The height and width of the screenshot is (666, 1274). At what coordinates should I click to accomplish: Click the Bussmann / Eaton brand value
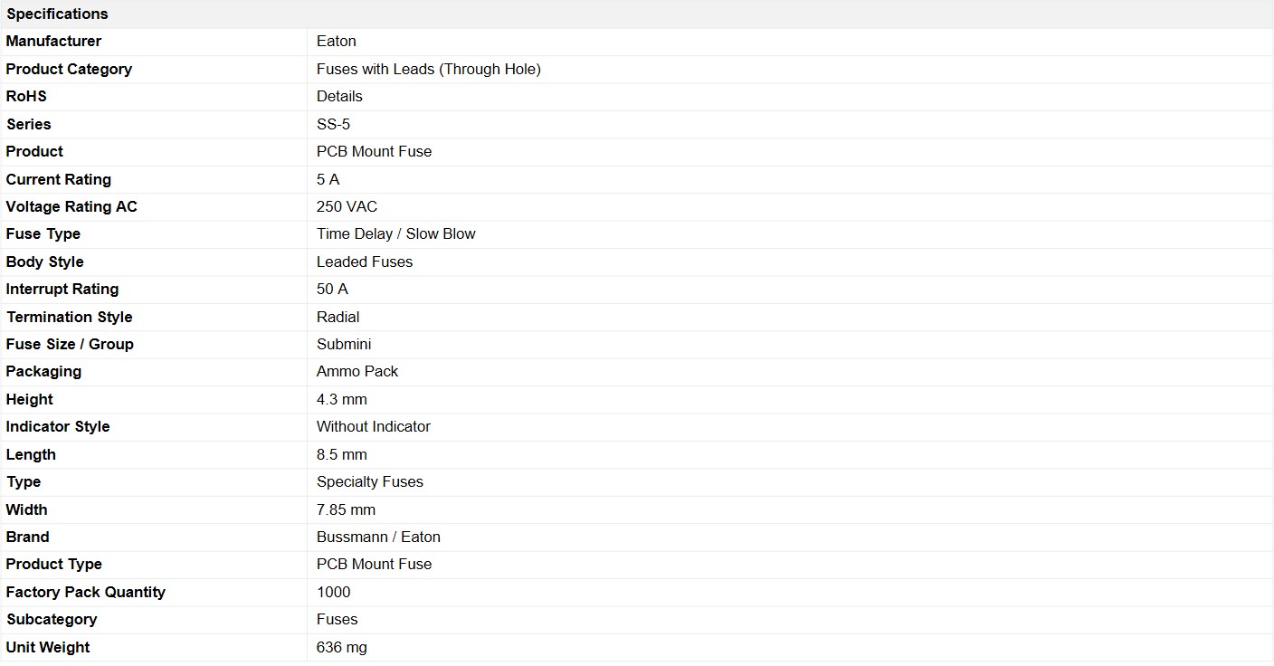point(378,537)
